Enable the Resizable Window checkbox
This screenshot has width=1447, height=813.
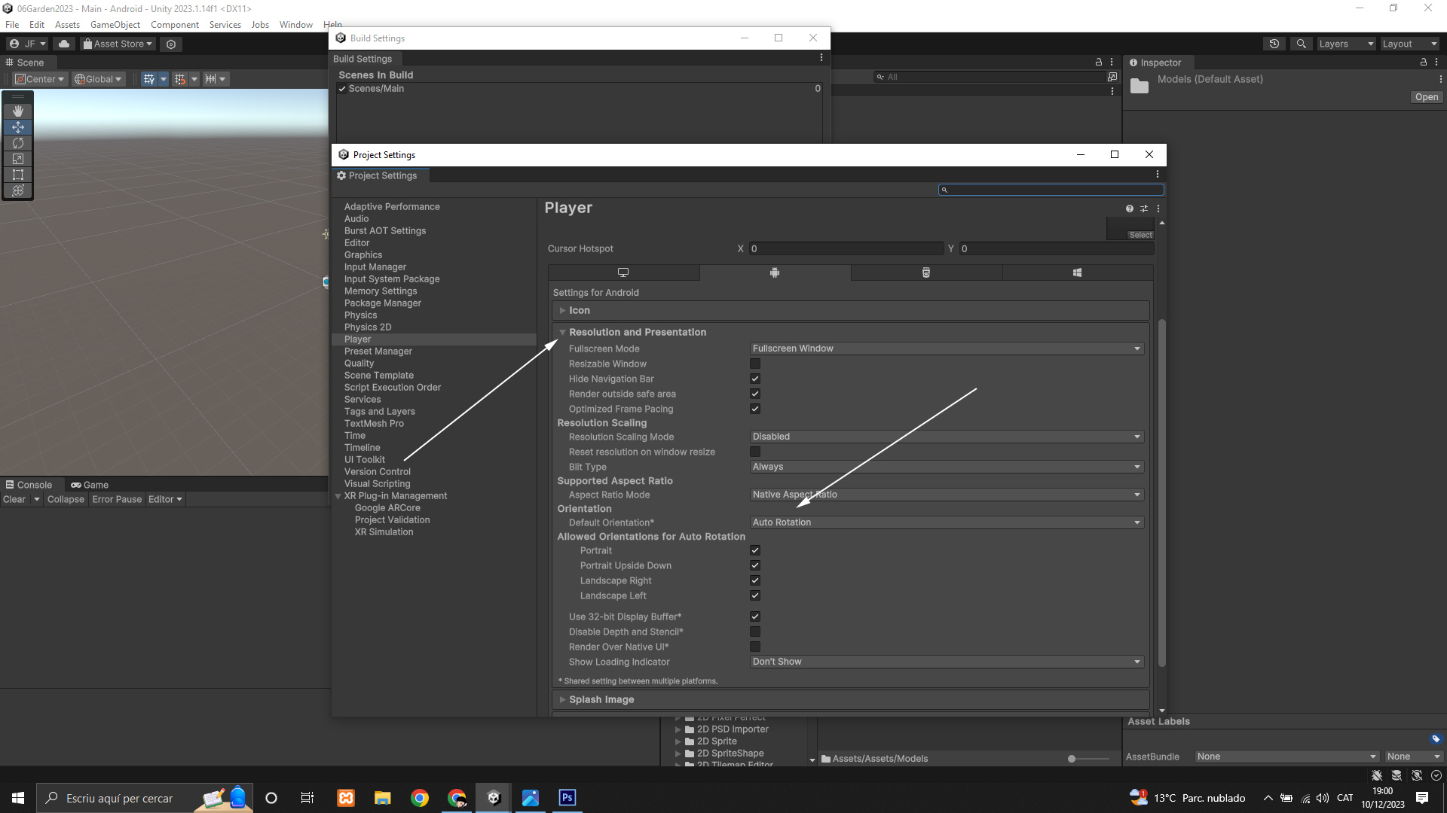coord(755,364)
